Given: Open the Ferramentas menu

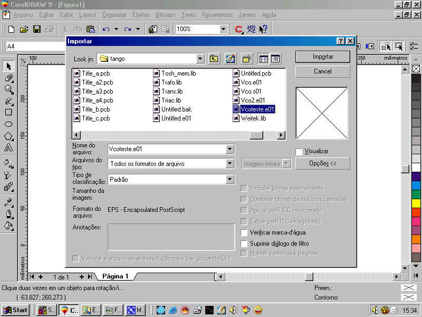Looking at the screenshot, I should tap(217, 15).
